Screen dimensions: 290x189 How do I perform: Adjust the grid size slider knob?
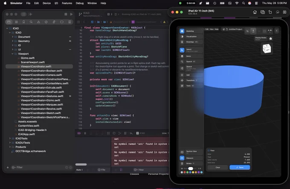(191, 168)
